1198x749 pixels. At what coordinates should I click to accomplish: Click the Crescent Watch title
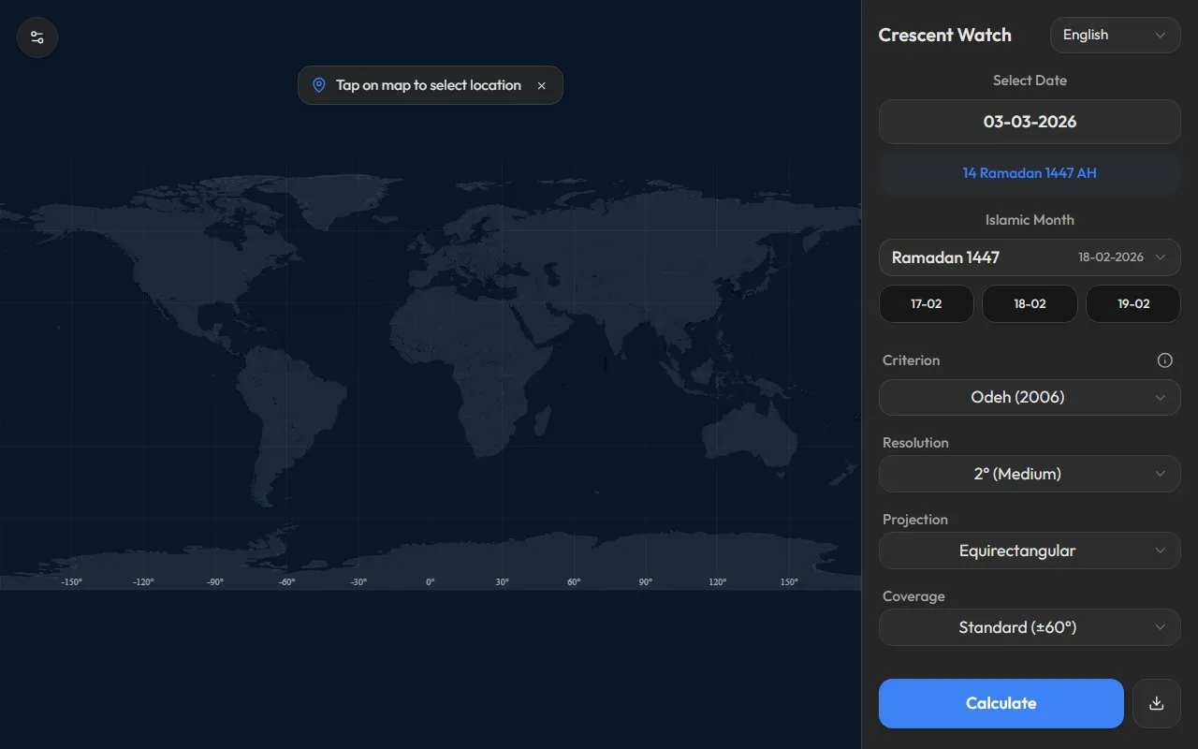944,35
